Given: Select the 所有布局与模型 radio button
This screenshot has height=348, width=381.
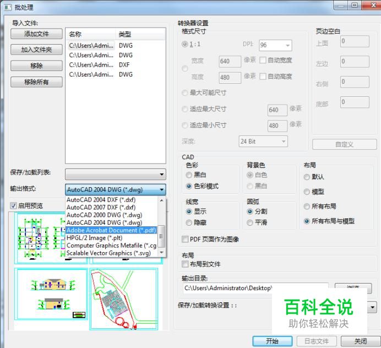Looking at the screenshot, I should 307,221.
